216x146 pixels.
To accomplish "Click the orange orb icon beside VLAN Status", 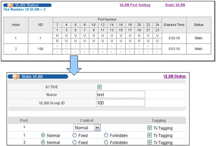I will pos(10,5).
